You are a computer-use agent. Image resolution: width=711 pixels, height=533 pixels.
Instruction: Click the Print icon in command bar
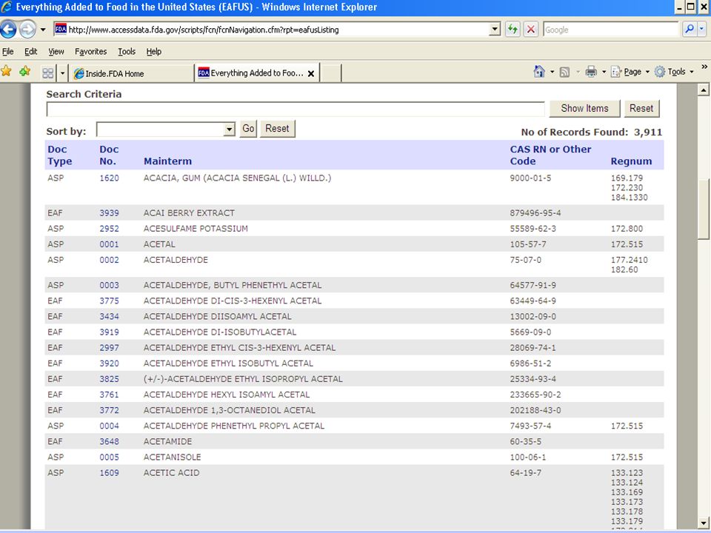pos(591,72)
